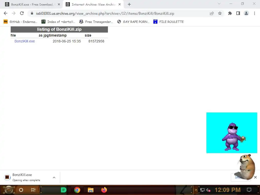Expand the tab search dropdown arrow
This screenshot has width=260, height=195.
click(x=219, y=4)
